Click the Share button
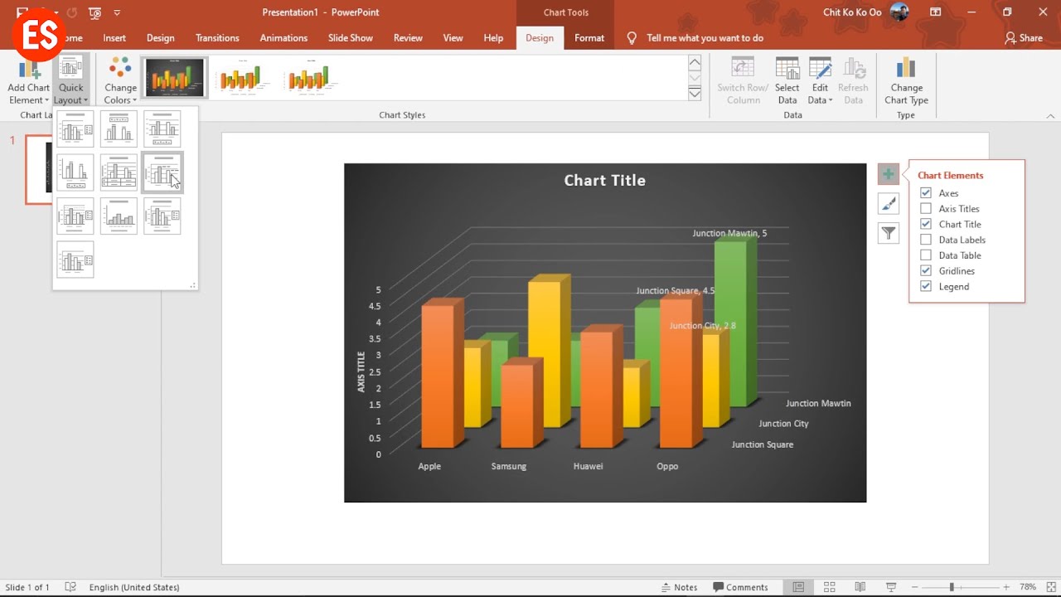Screen dimensions: 1061x597 [1024, 38]
